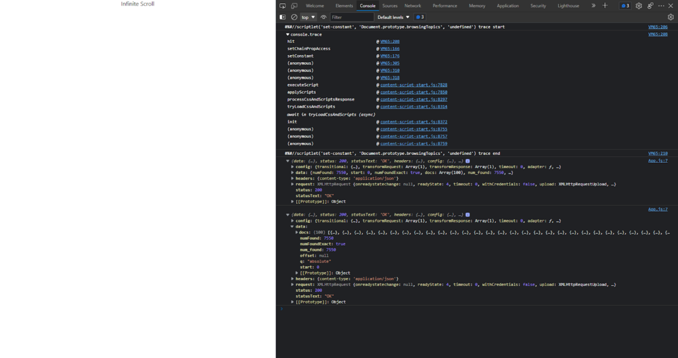Viewport: 678px width, 358px height.
Task: Open the three-dot customize DevTools menu
Action: tap(661, 5)
